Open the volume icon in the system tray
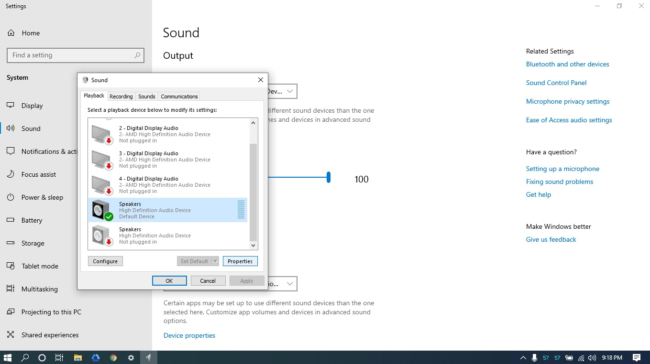This screenshot has height=364, width=650. click(x=592, y=357)
